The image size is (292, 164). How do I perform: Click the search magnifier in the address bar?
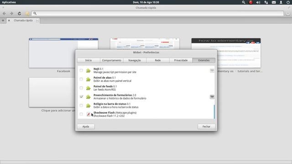35,13
